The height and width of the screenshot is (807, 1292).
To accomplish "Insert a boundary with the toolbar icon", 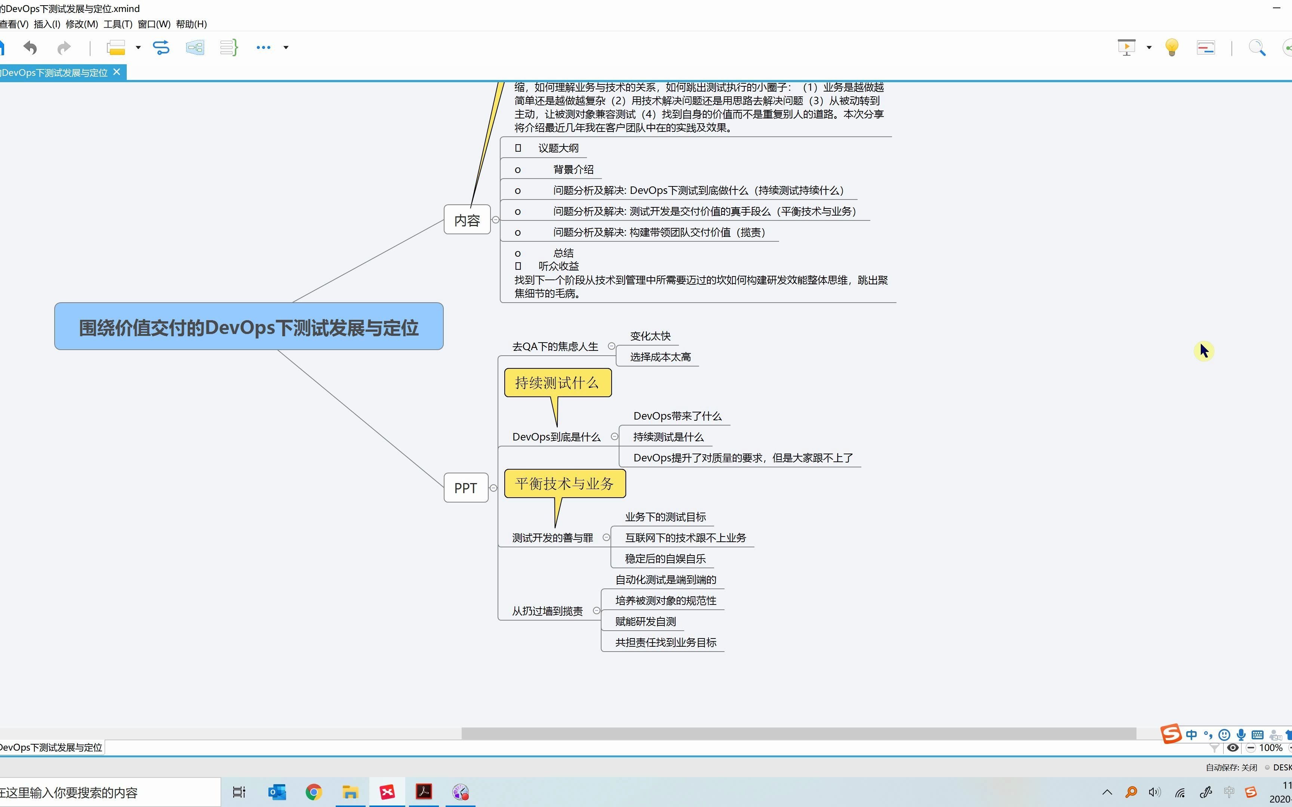I will point(195,47).
